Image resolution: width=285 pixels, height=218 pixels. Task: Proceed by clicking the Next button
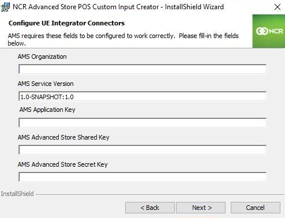pos(201,208)
